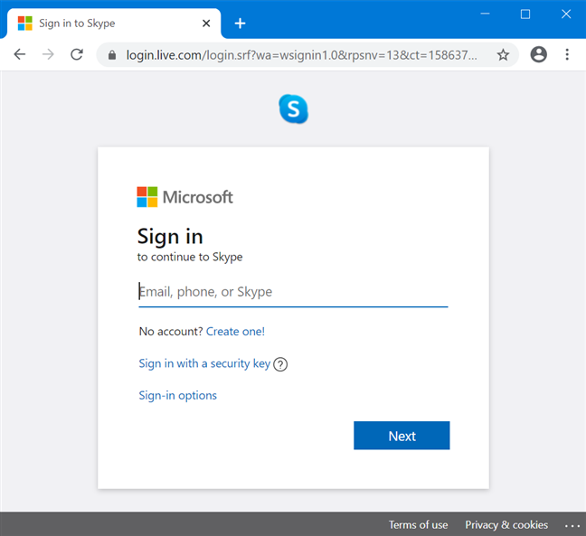This screenshot has height=536, width=586.
Task: Open Terms of use in footer
Action: 418,525
